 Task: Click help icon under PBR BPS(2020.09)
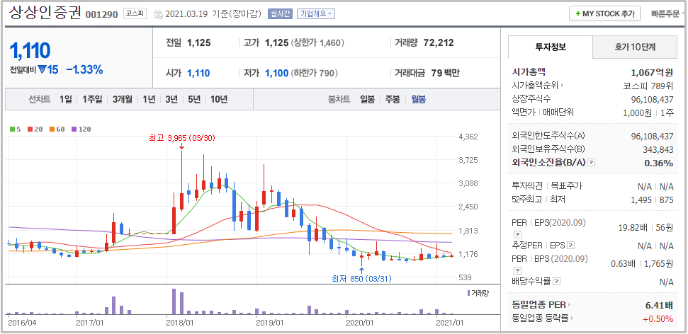pyautogui.click(x=517, y=270)
